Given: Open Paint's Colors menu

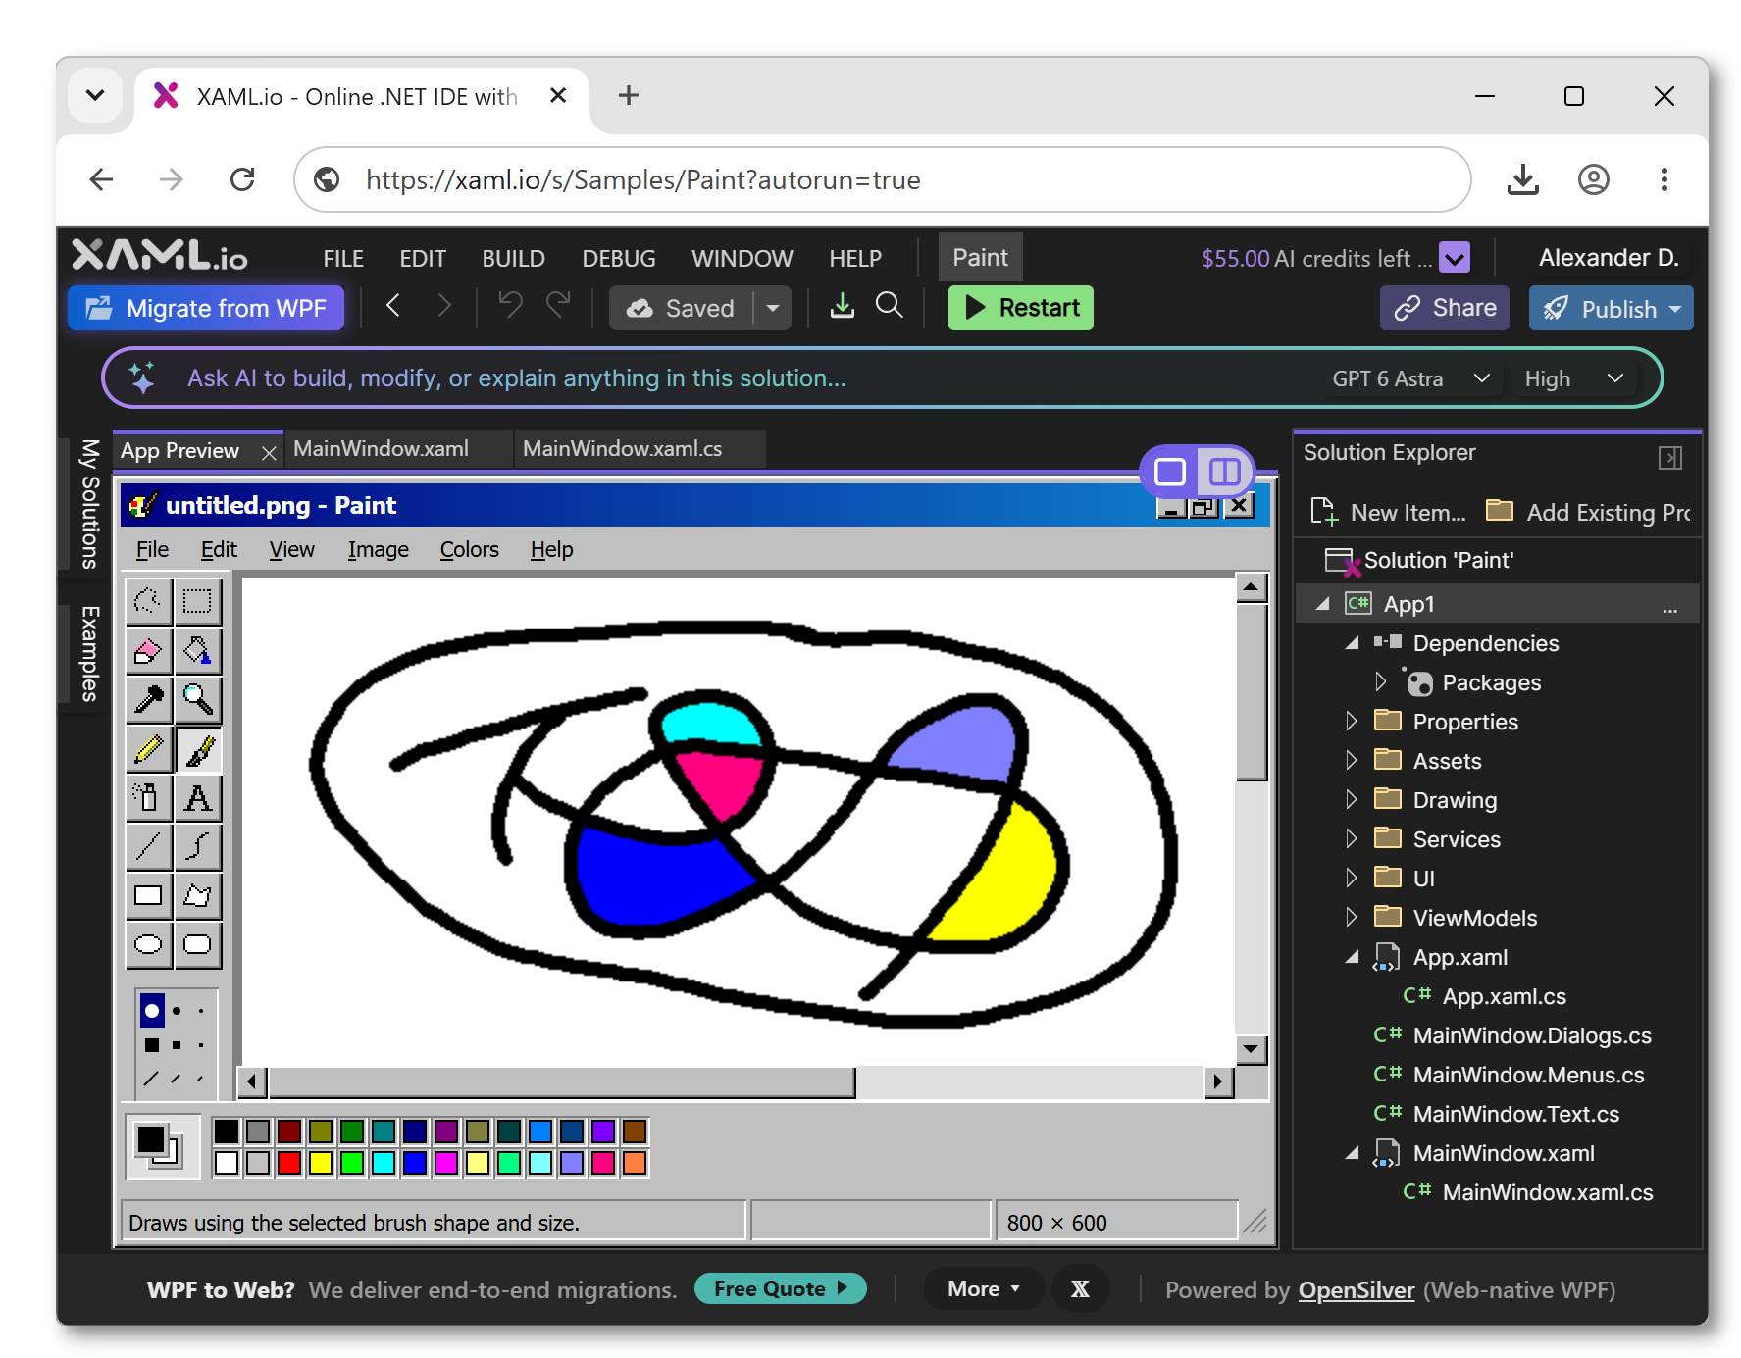Looking at the screenshot, I should [x=469, y=550].
